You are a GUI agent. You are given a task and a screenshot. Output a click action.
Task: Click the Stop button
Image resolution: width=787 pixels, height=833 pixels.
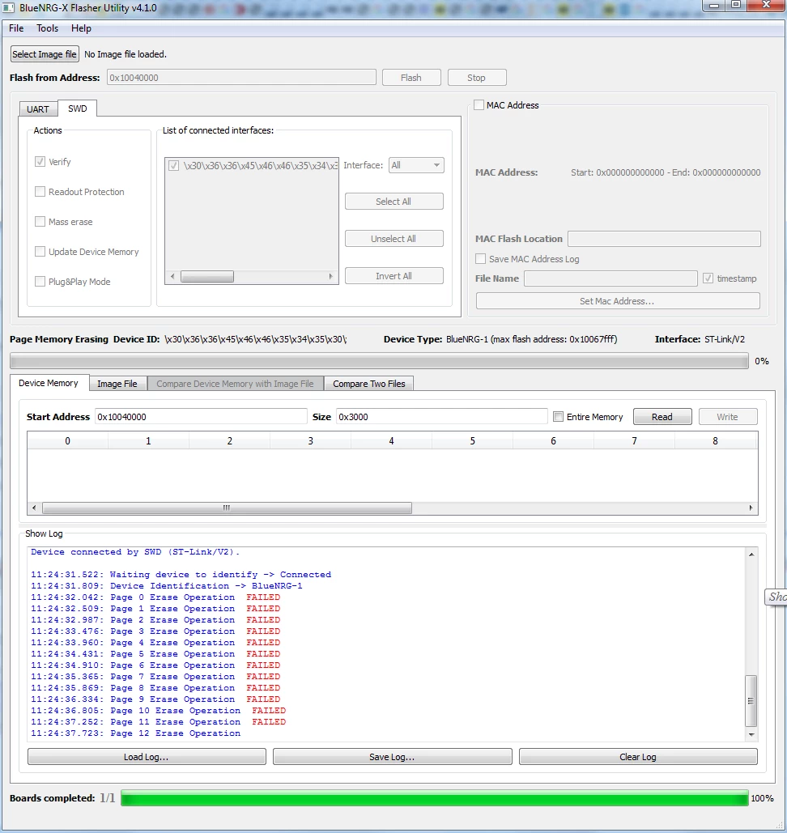(x=477, y=78)
